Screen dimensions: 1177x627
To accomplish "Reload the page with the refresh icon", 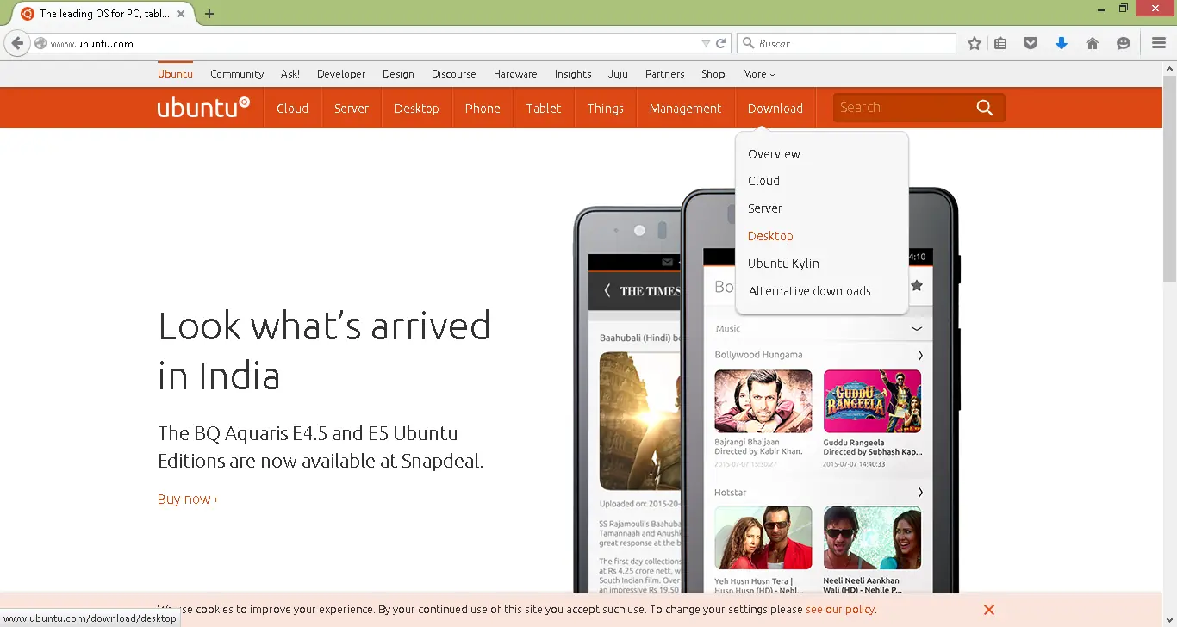I will point(721,43).
